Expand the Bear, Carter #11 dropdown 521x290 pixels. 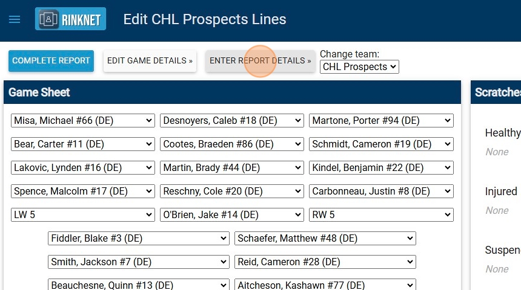coord(83,144)
